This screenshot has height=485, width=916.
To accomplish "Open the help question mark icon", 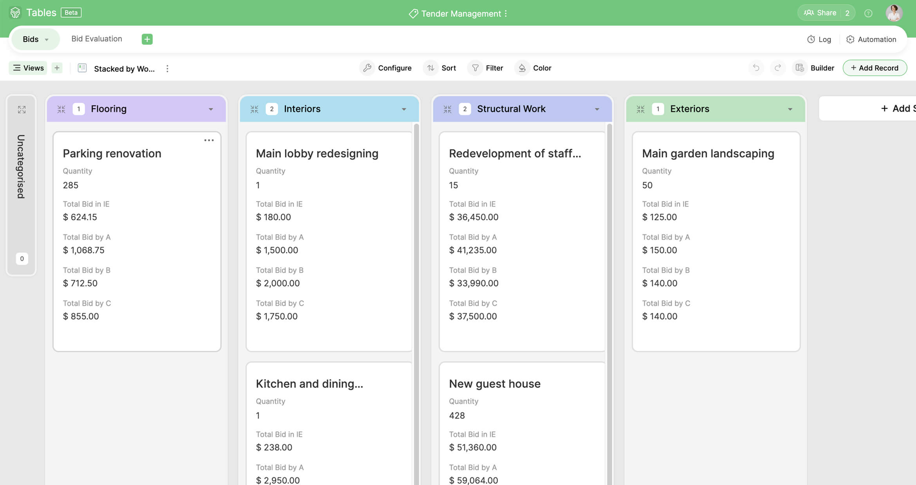I will pos(868,13).
